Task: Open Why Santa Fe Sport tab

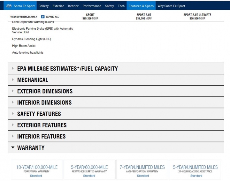Action: [x=171, y=6]
